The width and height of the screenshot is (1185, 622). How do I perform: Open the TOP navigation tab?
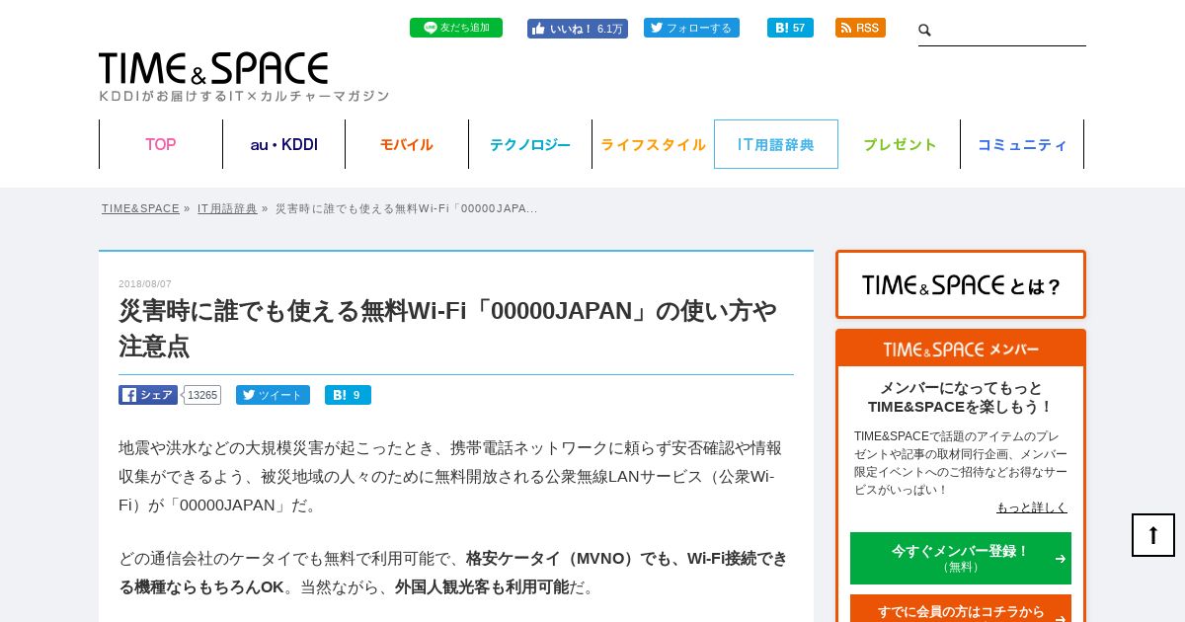pyautogui.click(x=161, y=144)
